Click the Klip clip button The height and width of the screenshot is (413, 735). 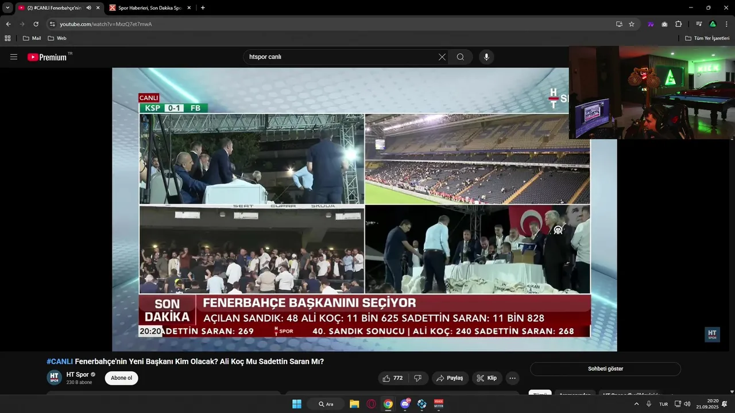point(487,378)
